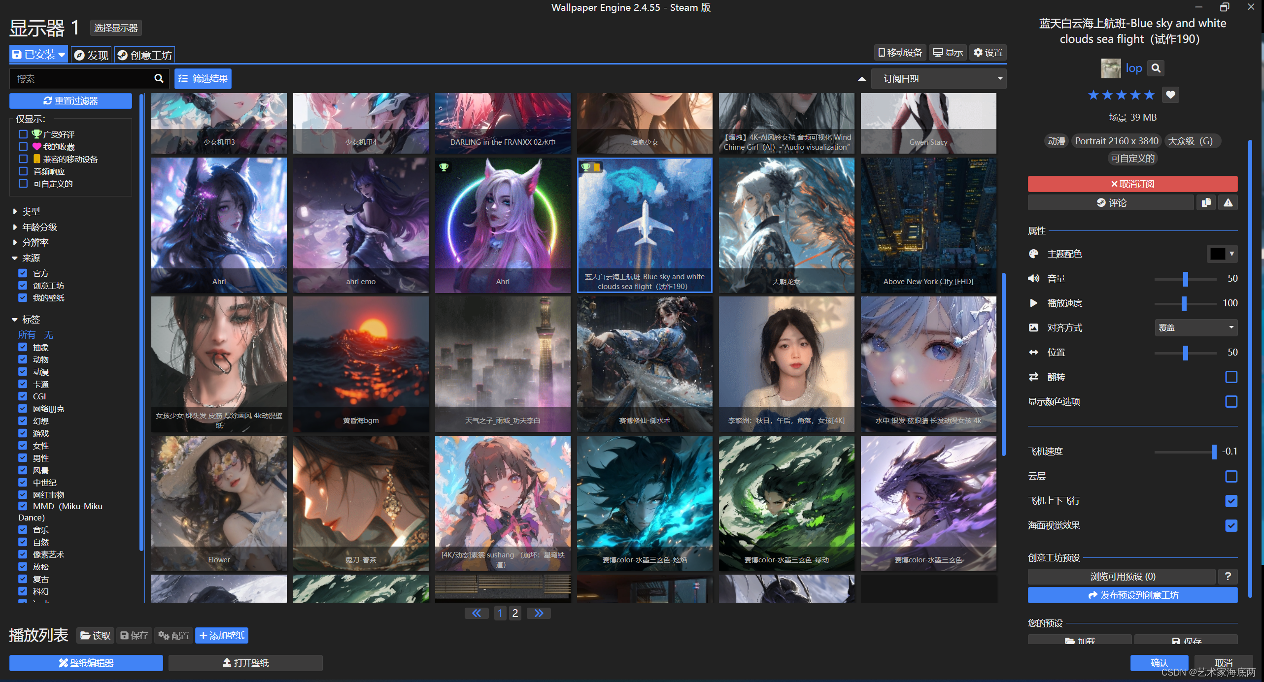
Task: Enable the 翻转 flip checkbox
Action: point(1231,377)
